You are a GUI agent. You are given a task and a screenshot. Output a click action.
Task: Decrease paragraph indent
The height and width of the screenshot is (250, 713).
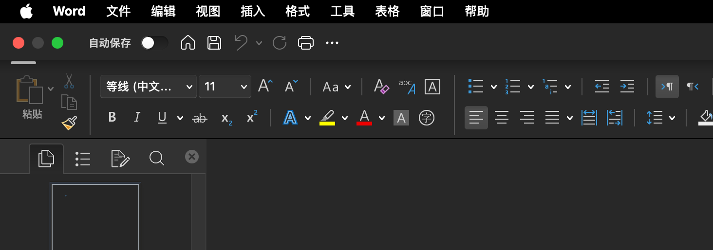click(x=602, y=87)
